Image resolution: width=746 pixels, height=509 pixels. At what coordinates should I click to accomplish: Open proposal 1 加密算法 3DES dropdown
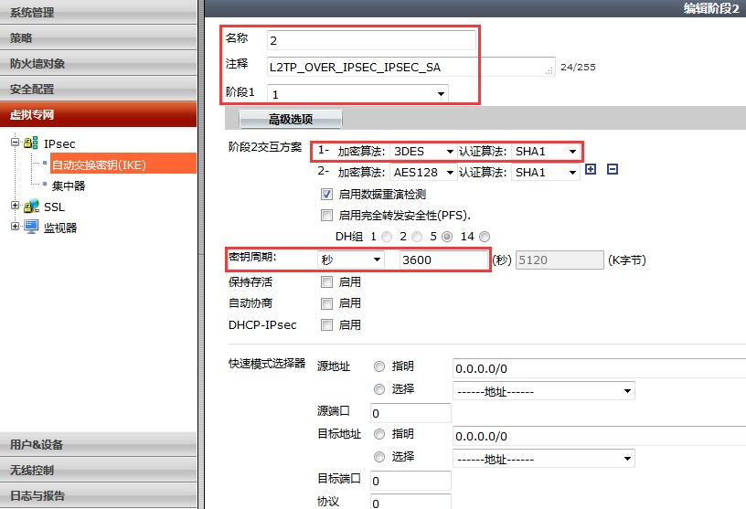point(423,152)
